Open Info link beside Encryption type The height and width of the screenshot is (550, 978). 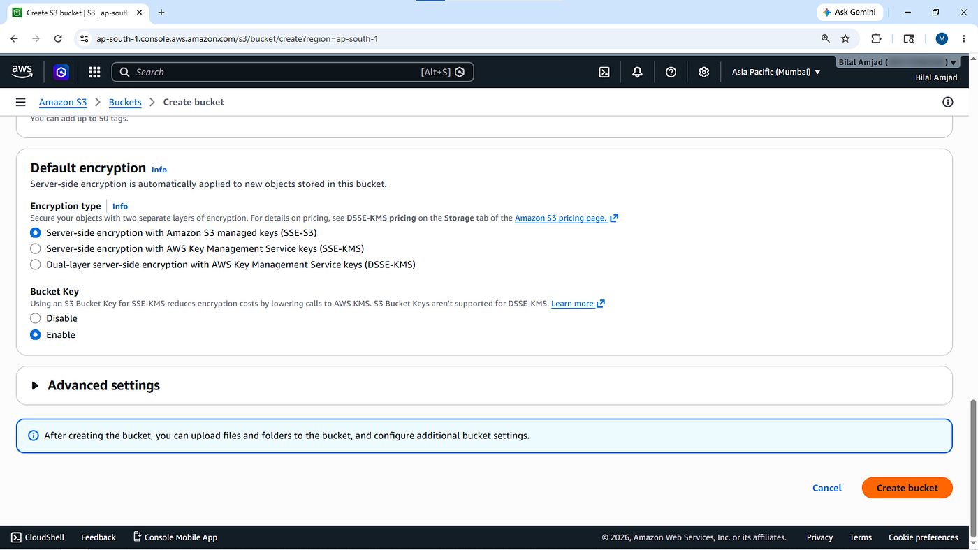[120, 206]
